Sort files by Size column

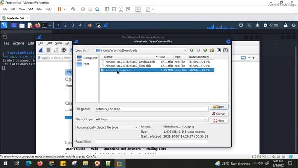(166, 57)
